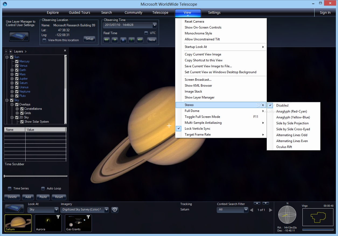
Task: Pause the observing time
Action: click(123, 40)
